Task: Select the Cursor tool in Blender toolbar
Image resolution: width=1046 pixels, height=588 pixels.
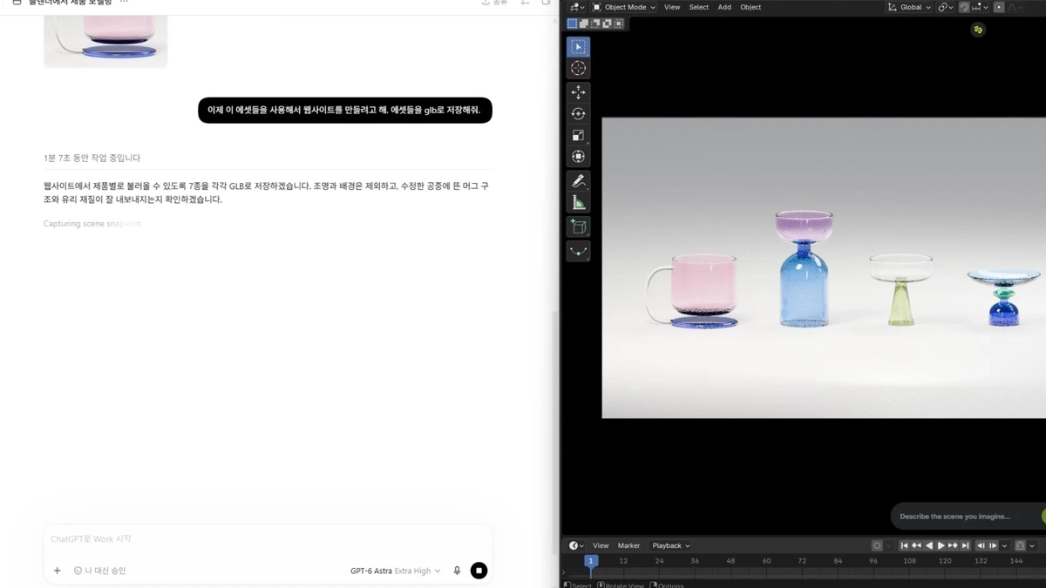Action: (x=578, y=68)
